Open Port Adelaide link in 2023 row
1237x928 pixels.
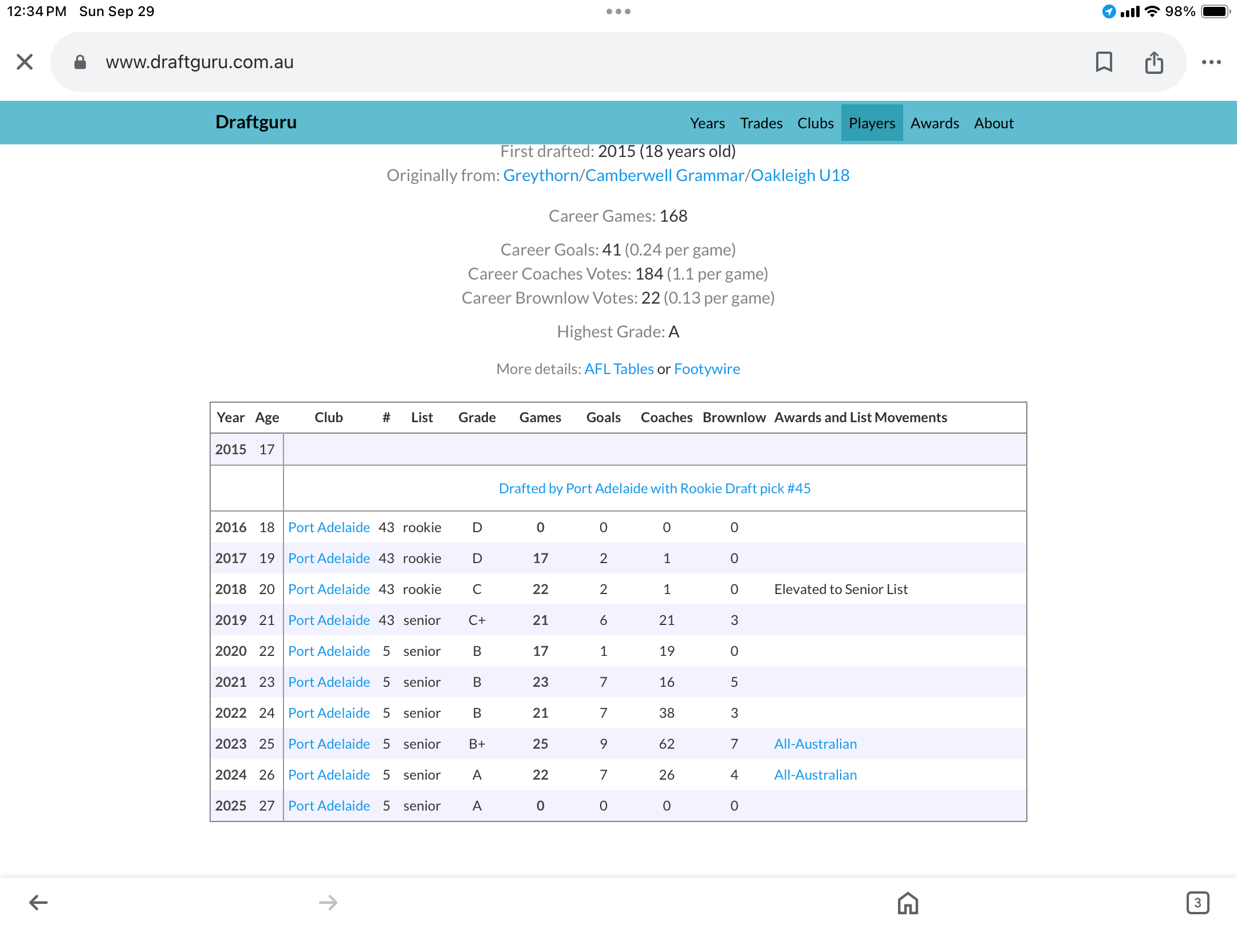click(x=329, y=744)
